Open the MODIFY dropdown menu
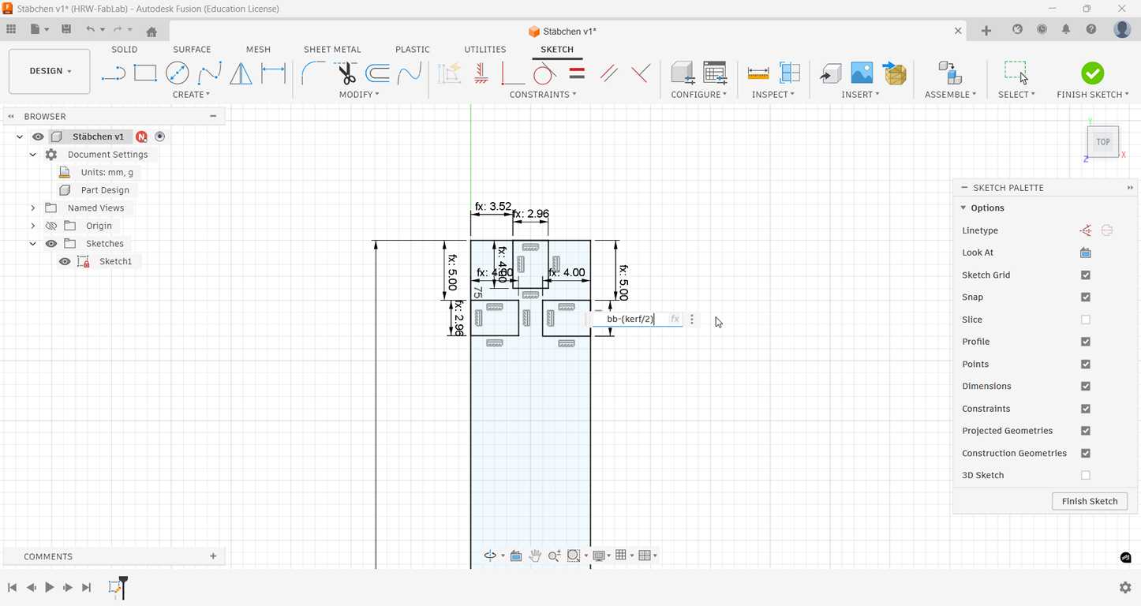This screenshot has height=606, width=1141. 359,95
